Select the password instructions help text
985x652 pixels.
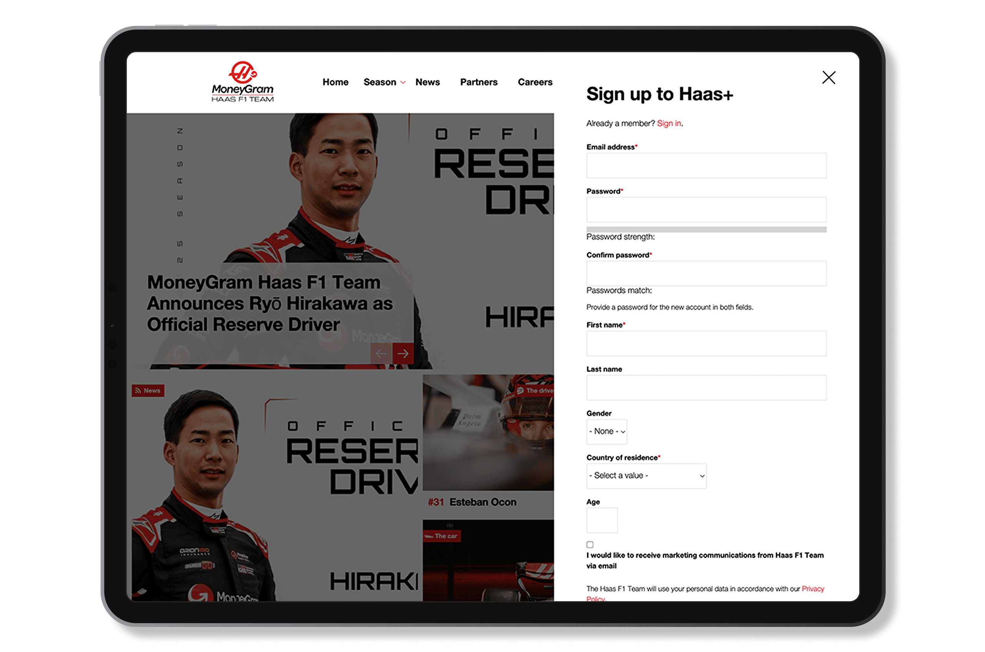[x=669, y=307]
